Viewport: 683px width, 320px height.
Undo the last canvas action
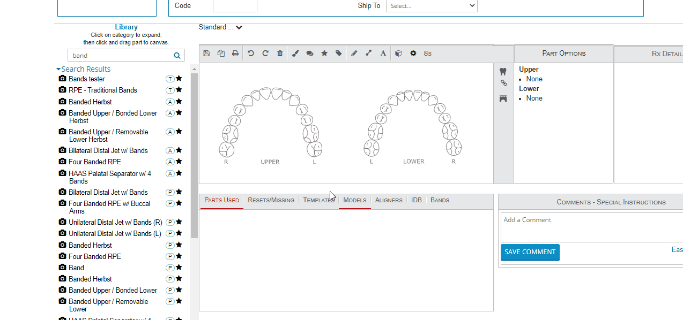point(251,54)
